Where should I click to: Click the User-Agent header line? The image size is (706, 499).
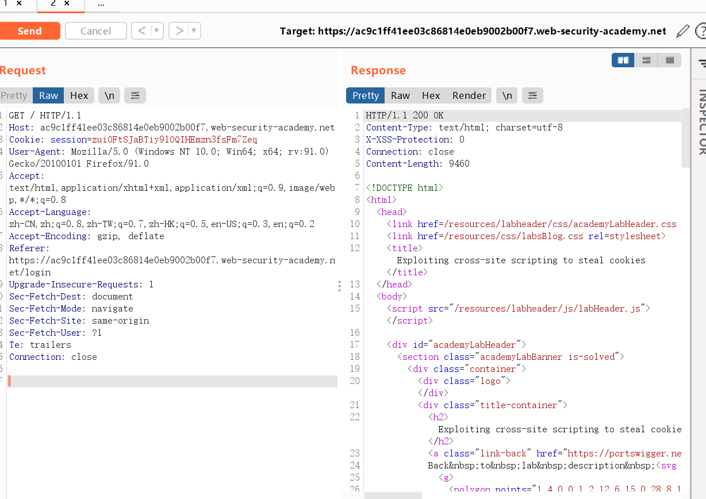click(168, 158)
